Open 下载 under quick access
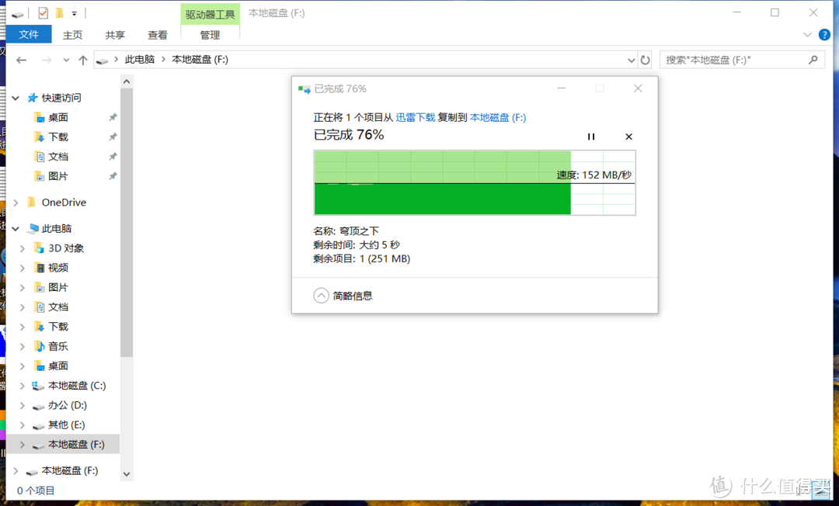The height and width of the screenshot is (506, 839). [x=57, y=137]
